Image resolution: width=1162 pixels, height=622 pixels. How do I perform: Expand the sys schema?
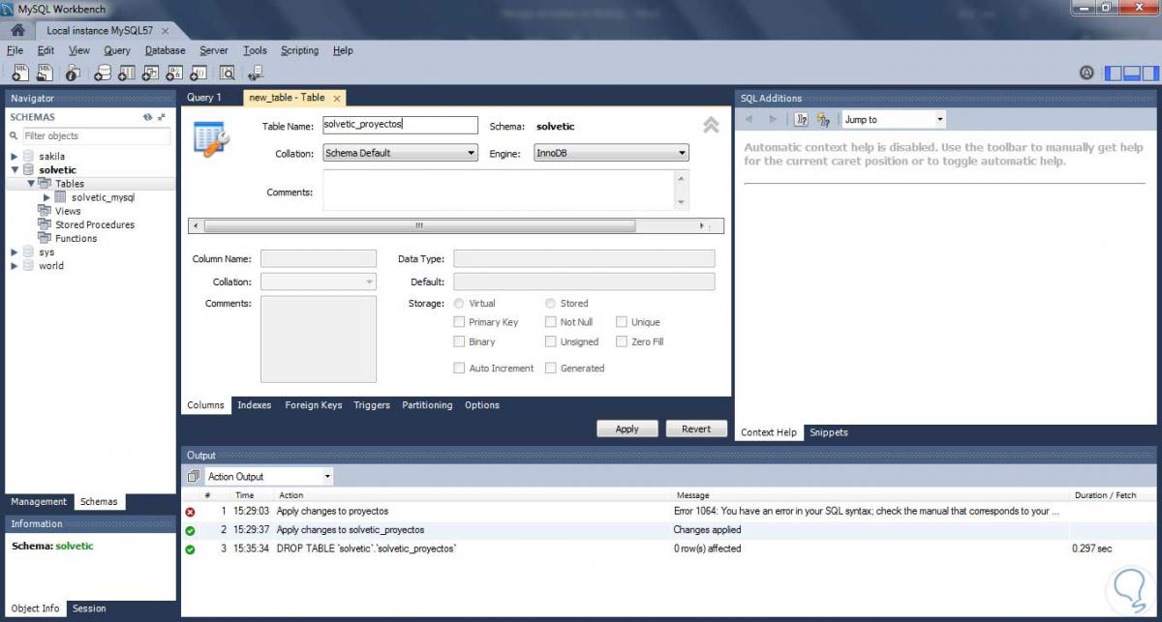[x=14, y=252]
